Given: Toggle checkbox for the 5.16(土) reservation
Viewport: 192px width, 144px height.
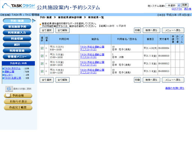Looking at the screenshot, I should click(42, 71).
